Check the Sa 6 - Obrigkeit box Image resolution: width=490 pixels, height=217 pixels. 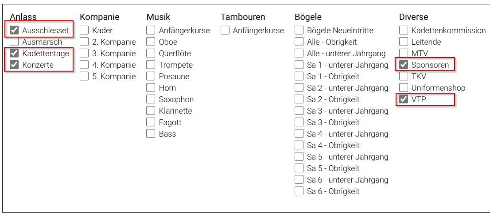coord(299,191)
